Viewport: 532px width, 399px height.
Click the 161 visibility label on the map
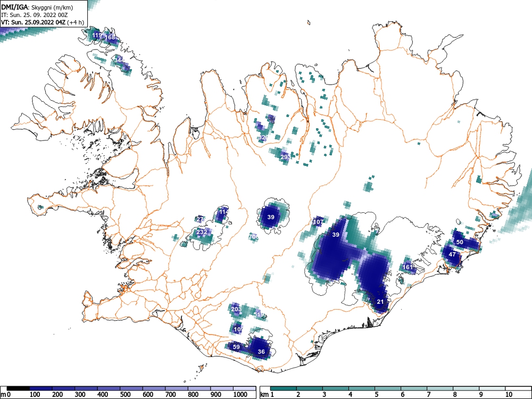[x=408, y=267]
